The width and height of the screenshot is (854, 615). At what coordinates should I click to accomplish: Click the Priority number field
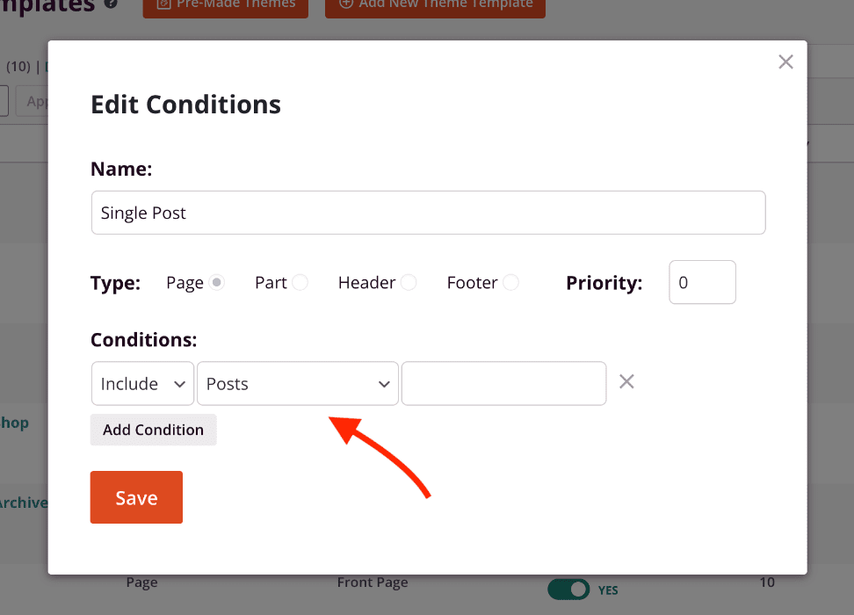tap(702, 283)
